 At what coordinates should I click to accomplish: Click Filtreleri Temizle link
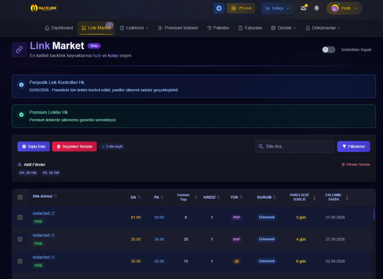356,165
